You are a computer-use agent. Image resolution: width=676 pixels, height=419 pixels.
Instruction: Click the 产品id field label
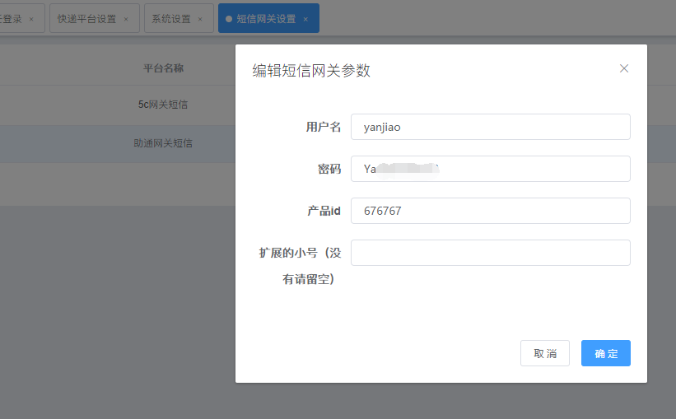(324, 211)
